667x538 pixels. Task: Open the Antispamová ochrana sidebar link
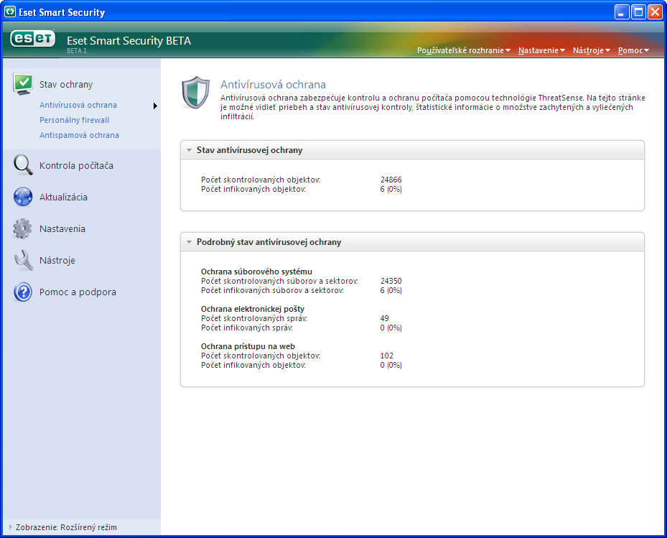click(79, 135)
